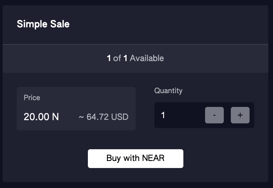
Task: Click the first bold 1 in availability
Action: point(109,58)
